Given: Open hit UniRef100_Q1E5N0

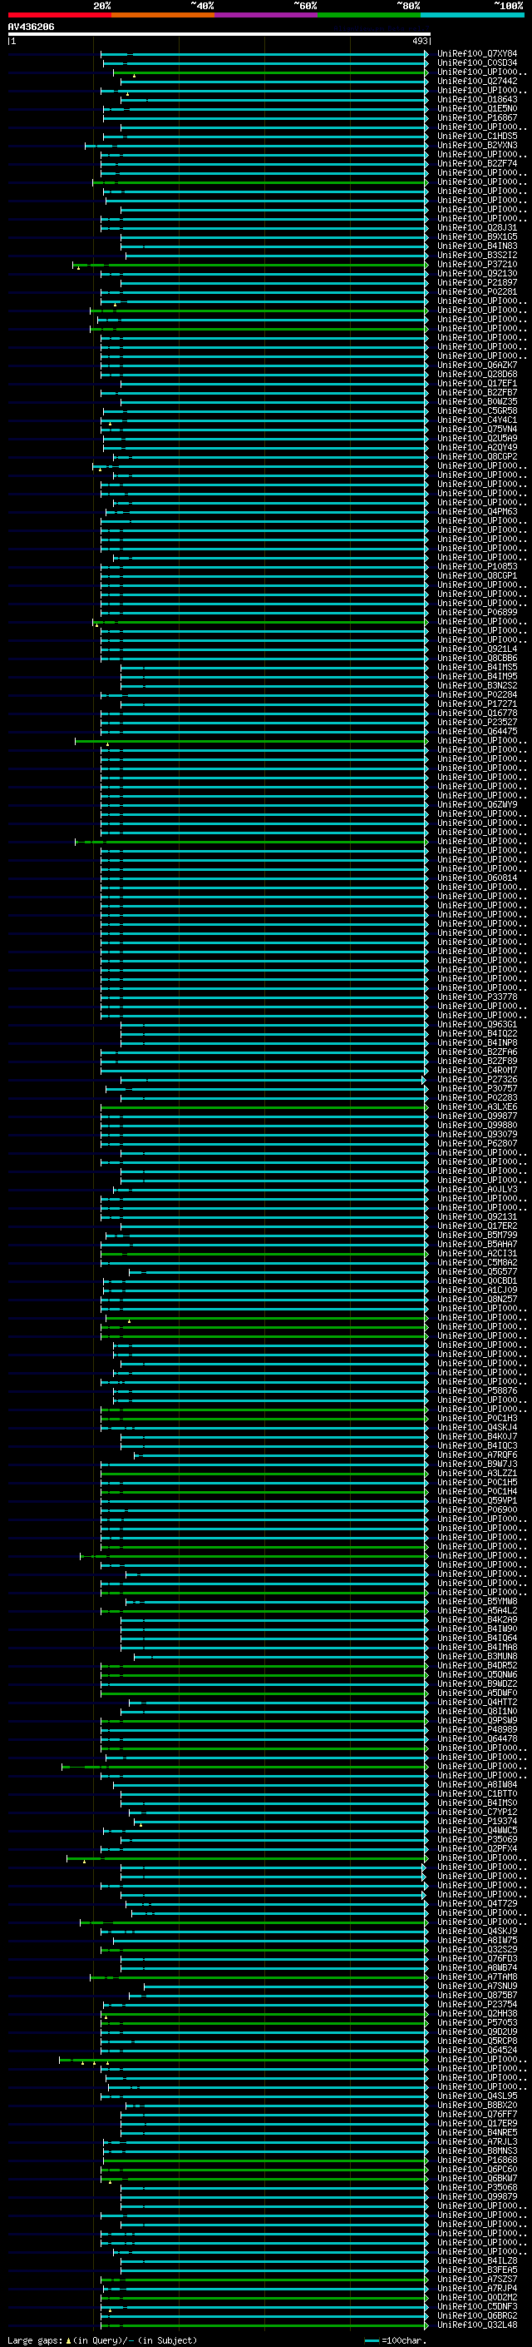Looking at the screenshot, I should coord(477,108).
